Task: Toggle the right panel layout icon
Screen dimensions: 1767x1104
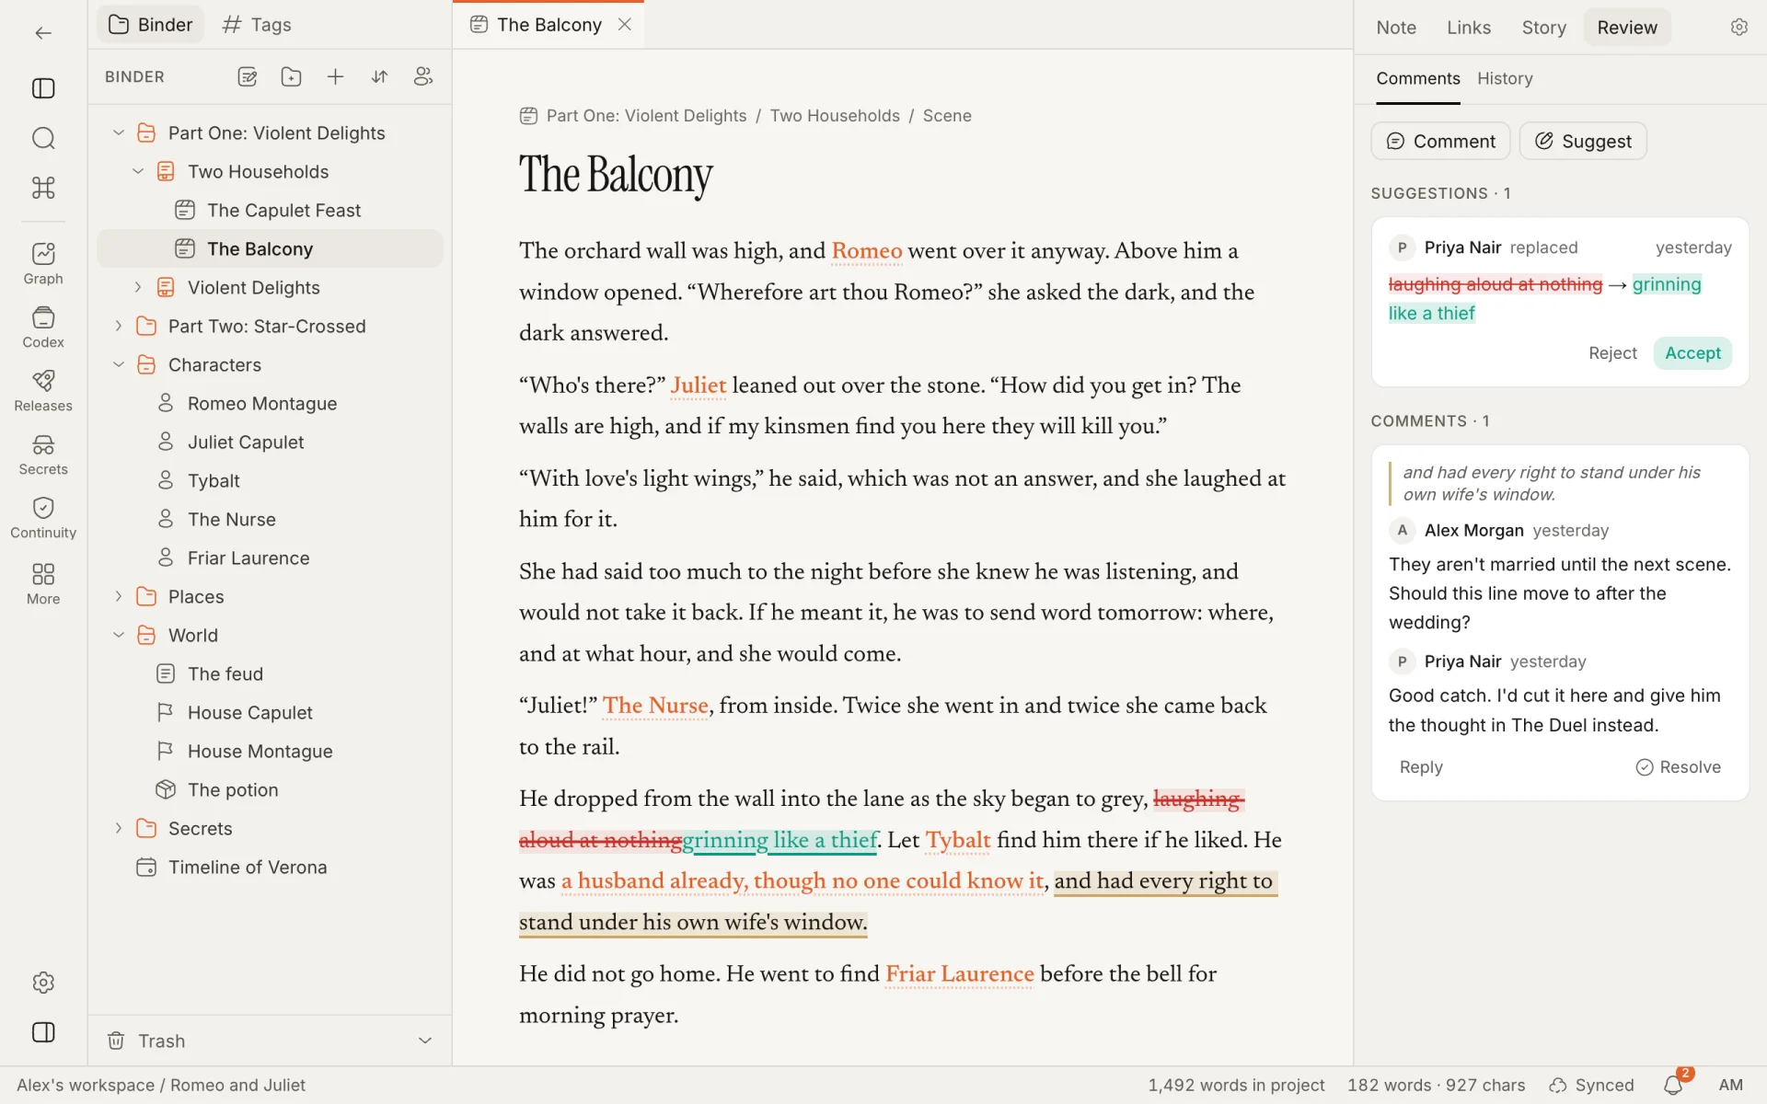Action: click(x=43, y=1032)
